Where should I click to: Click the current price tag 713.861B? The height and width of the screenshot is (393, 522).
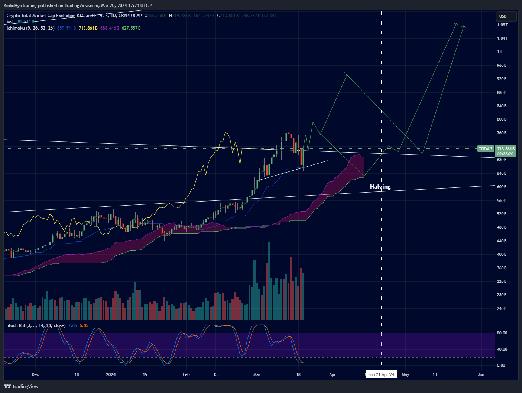point(505,149)
